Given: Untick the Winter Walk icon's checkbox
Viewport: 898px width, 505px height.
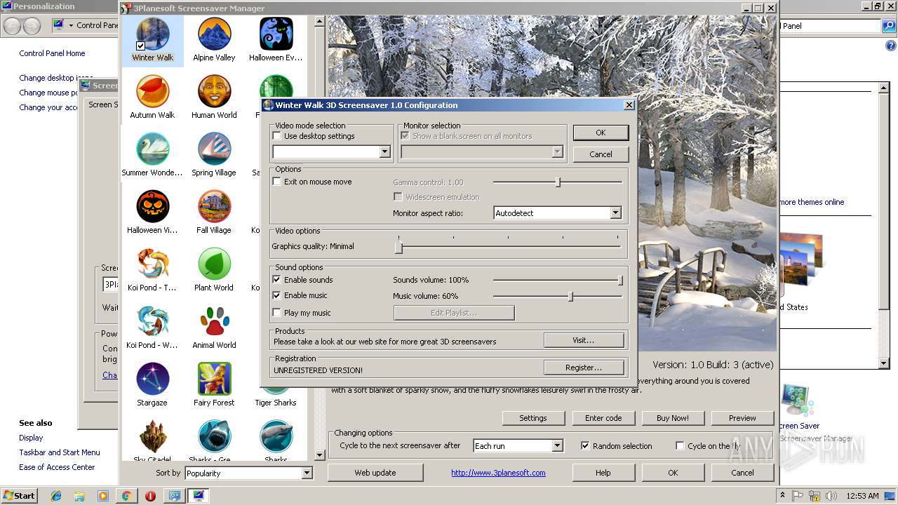Looking at the screenshot, I should [x=140, y=46].
